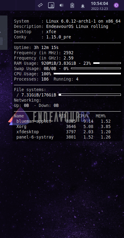This screenshot has height=238, width=124.
Task: Open the panel clock showing 10:54:04
Action: point(100,3)
